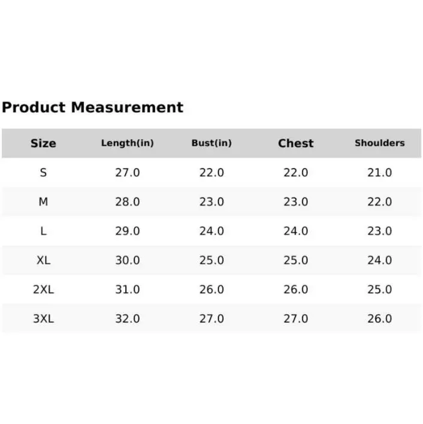The width and height of the screenshot is (423, 424).
Task: Click the Bust(in) column header
Action: (x=211, y=143)
